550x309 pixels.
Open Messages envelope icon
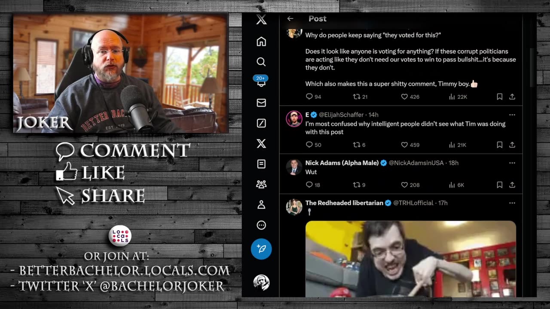click(x=261, y=103)
